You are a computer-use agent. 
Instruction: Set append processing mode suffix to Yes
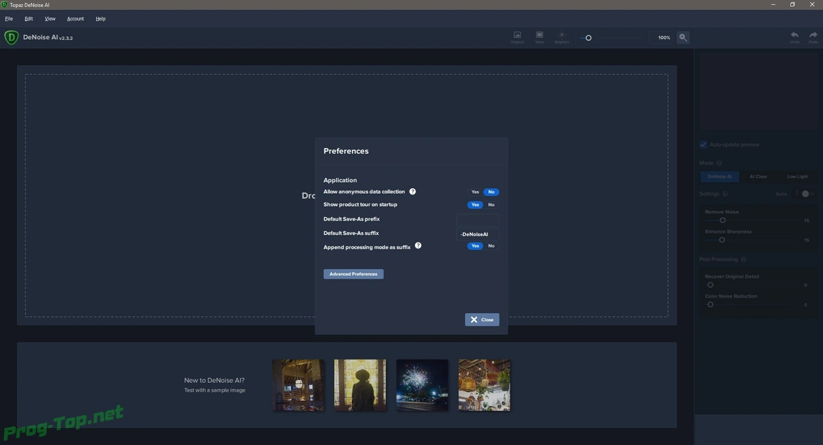coord(475,246)
